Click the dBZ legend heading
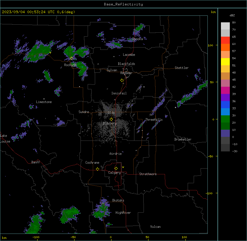The height and width of the screenshot is (241, 247). click(x=232, y=15)
